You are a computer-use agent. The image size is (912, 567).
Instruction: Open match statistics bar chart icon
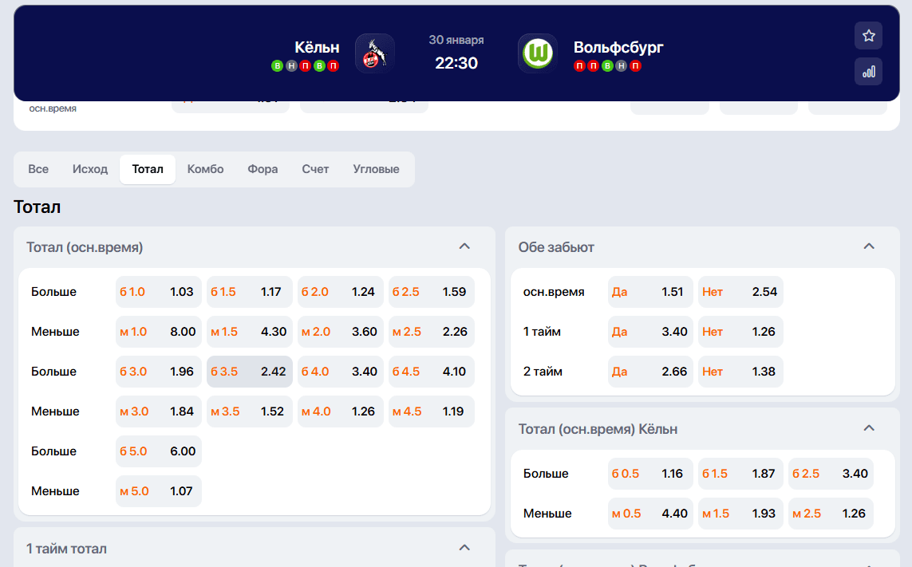coord(868,72)
